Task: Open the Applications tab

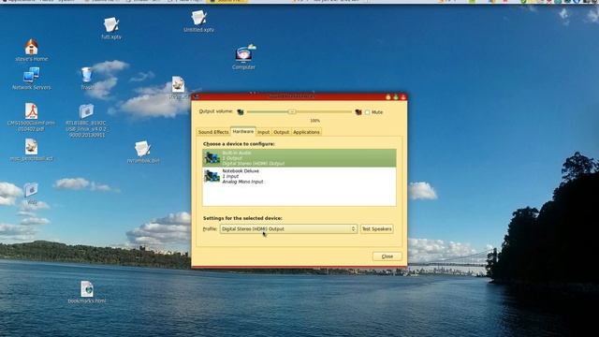Action: [x=306, y=132]
